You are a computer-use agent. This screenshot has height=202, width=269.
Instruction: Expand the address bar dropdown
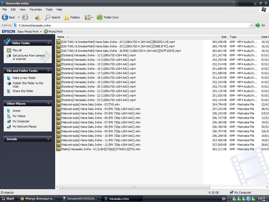[252, 26]
